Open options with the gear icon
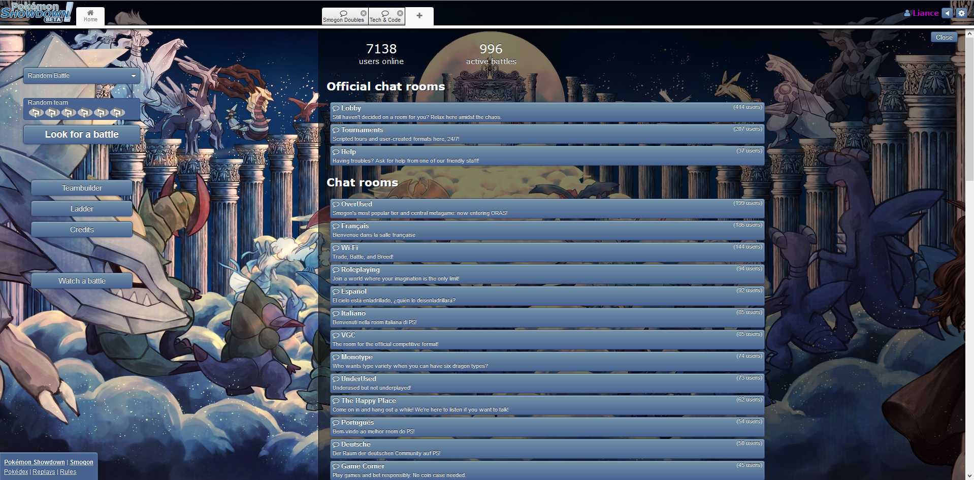Viewport: 974px width, 480px height. tap(961, 13)
